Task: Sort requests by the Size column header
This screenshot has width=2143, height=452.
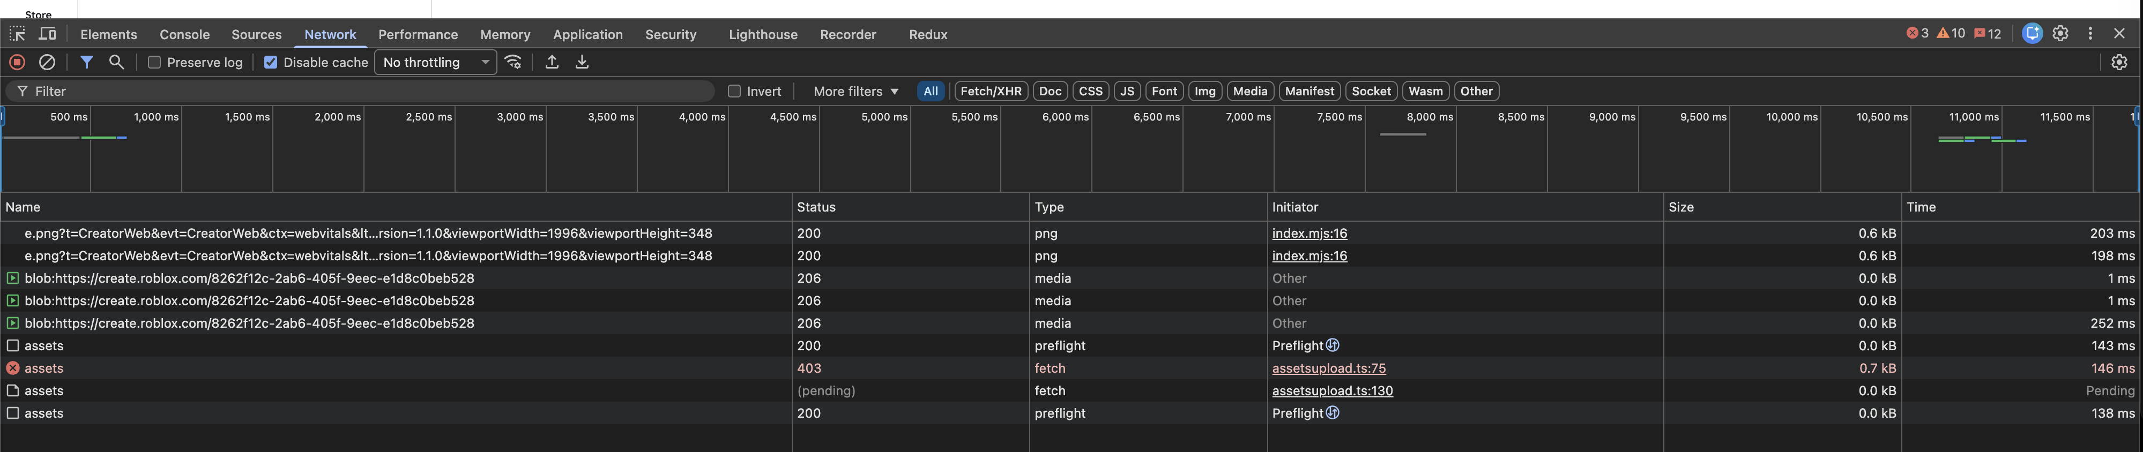Action: tap(1783, 207)
